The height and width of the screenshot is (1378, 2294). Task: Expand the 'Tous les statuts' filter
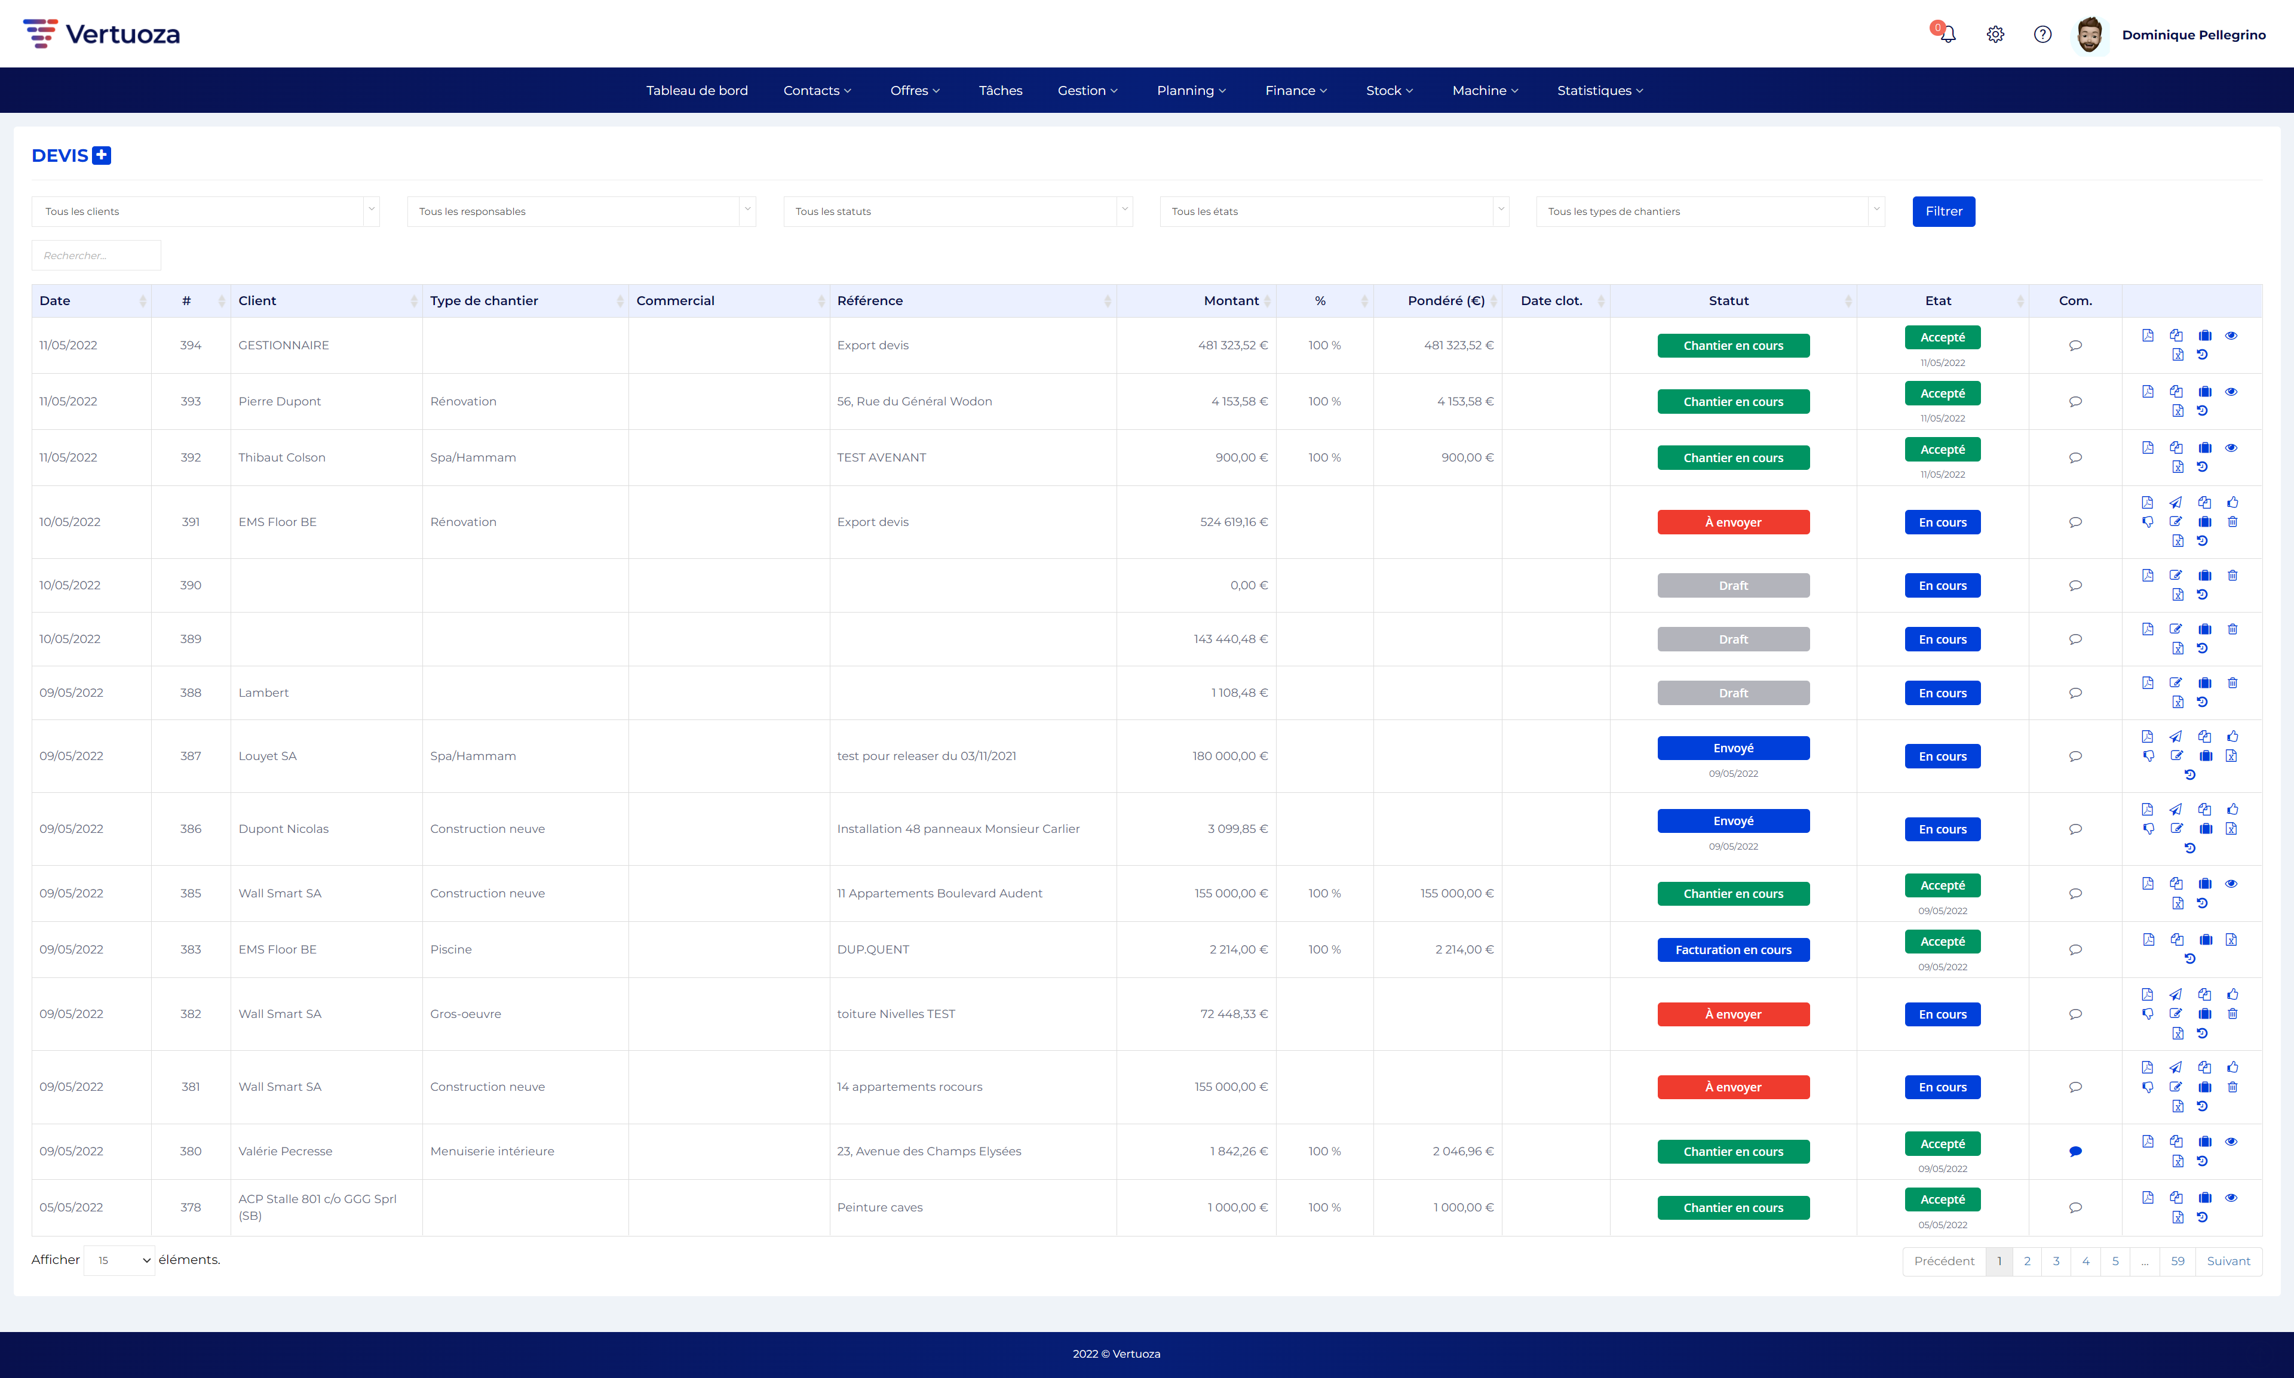[x=957, y=212]
